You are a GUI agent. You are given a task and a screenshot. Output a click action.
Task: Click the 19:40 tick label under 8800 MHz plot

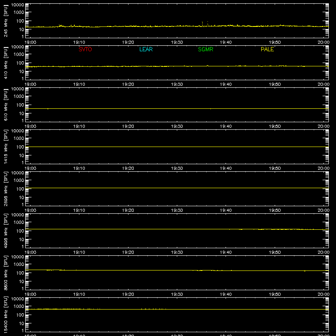coord(226,294)
